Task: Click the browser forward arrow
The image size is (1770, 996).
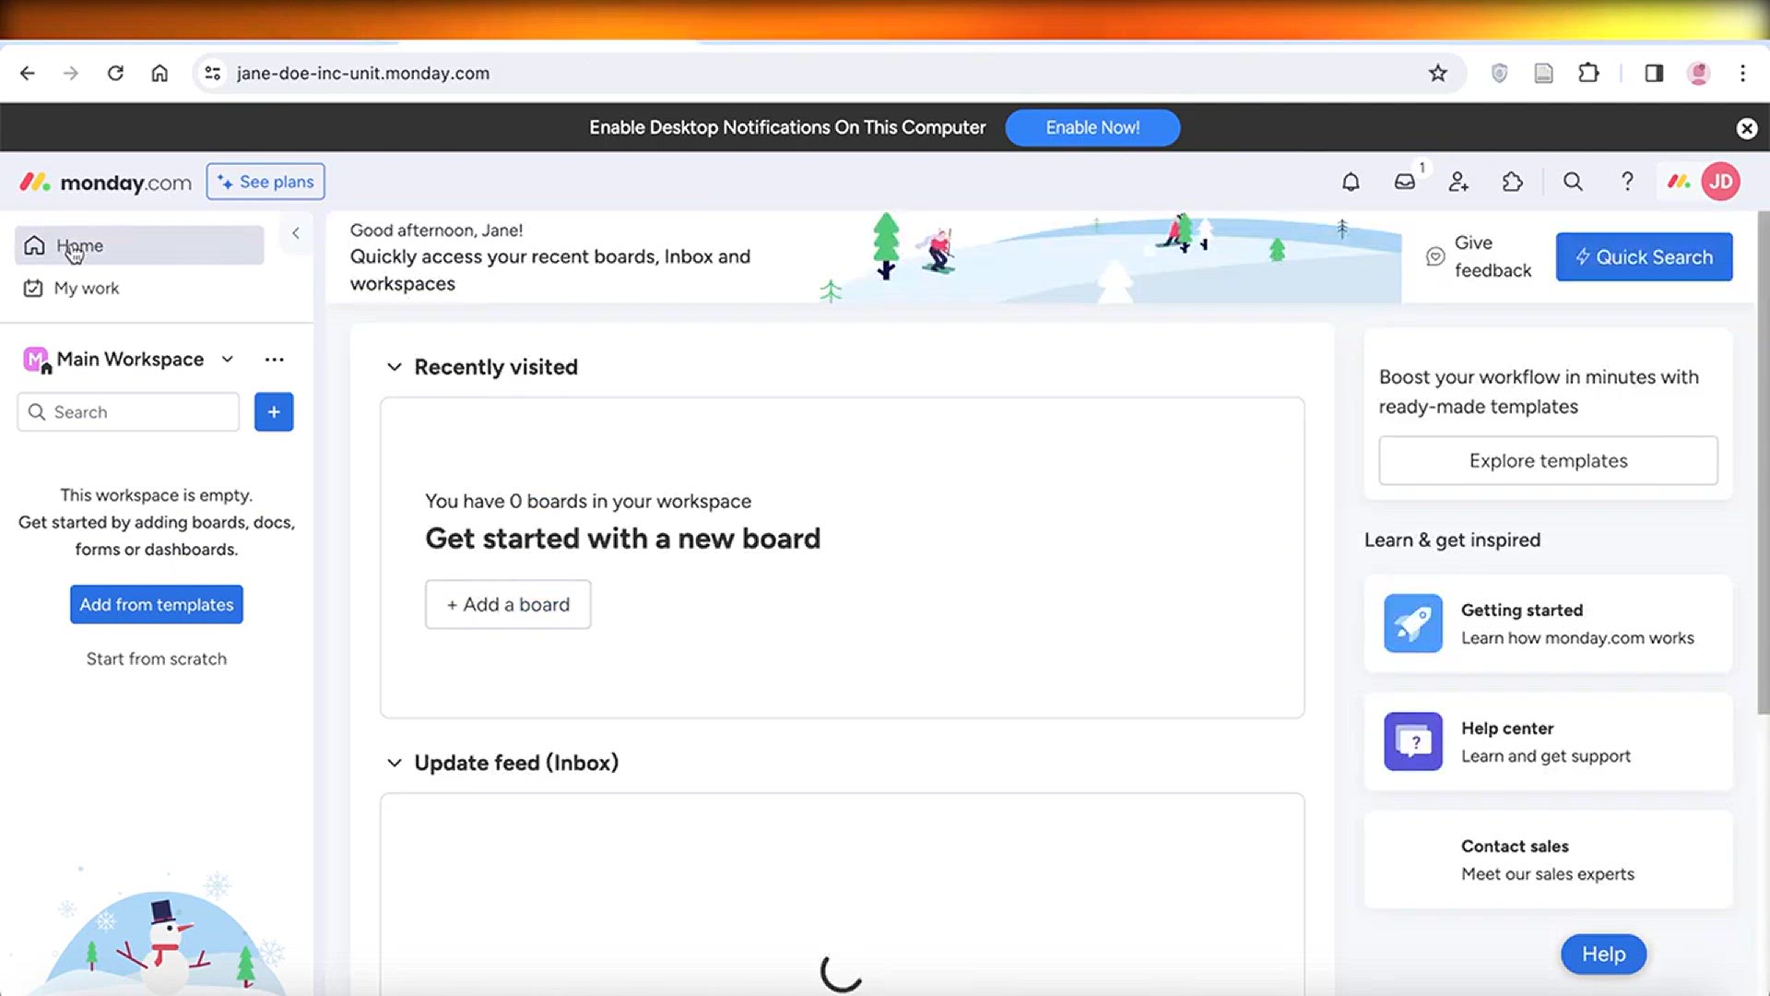Action: (71, 73)
